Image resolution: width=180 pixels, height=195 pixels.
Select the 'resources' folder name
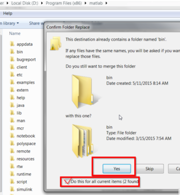25,159
